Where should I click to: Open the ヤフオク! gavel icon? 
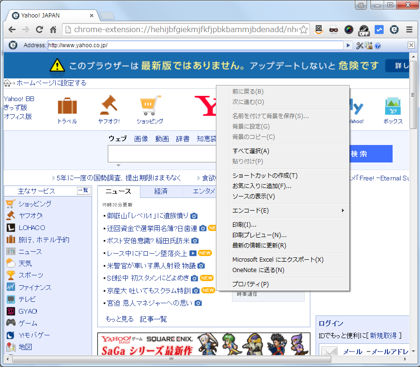pos(109,105)
